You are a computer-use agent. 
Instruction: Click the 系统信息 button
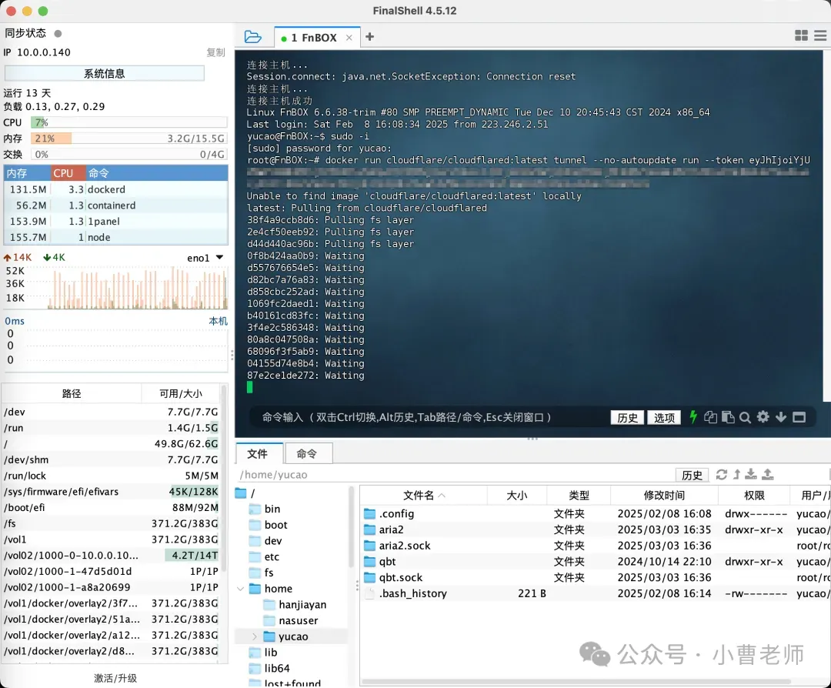tap(105, 74)
